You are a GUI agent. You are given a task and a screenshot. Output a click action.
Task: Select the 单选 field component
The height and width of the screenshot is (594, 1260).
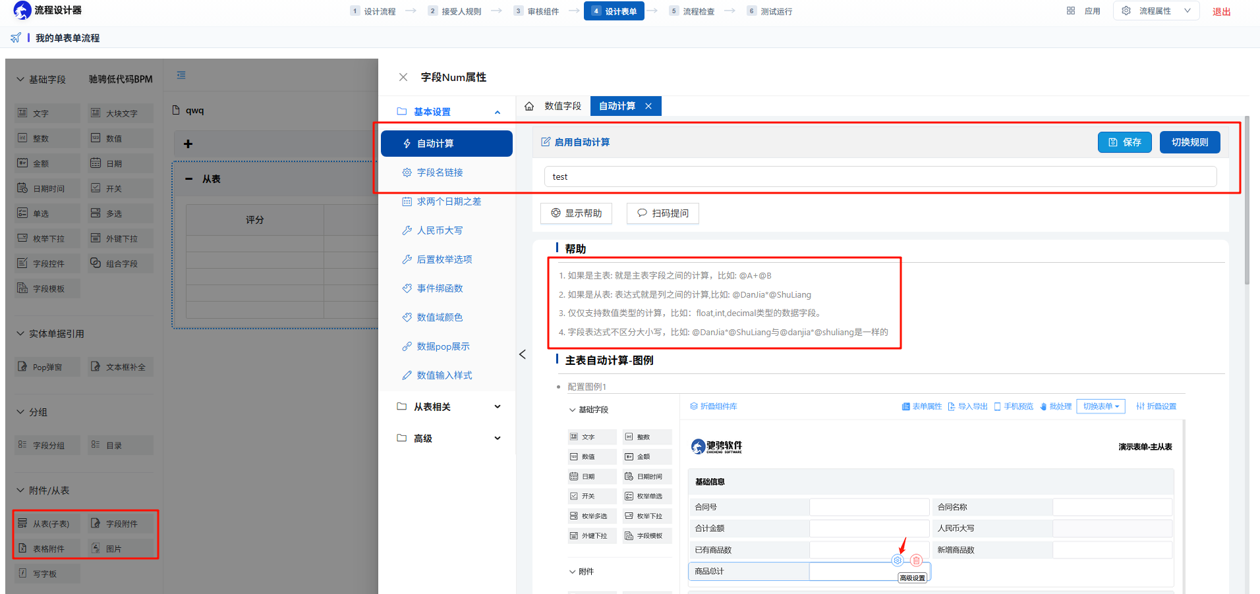point(47,213)
